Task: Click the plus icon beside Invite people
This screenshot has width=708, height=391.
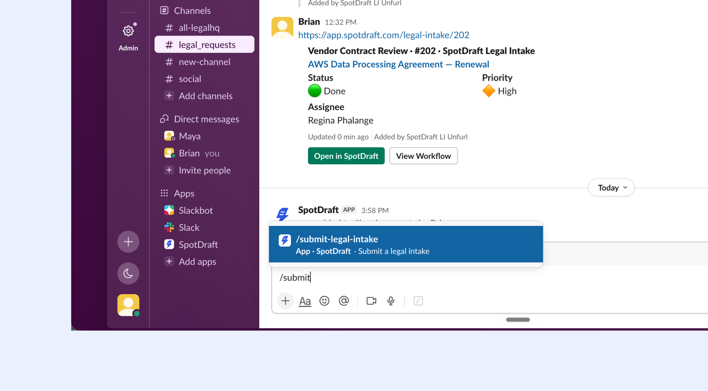Action: 169,170
